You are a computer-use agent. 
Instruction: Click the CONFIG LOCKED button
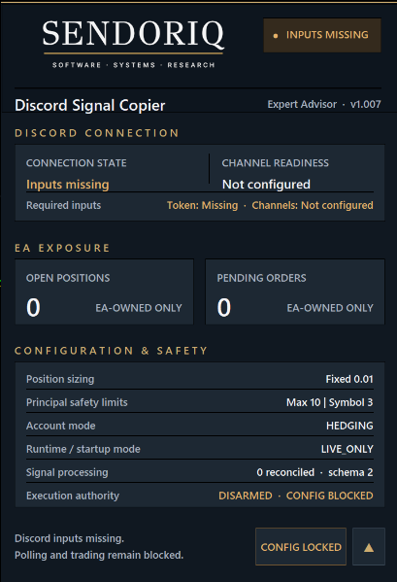pos(301,547)
